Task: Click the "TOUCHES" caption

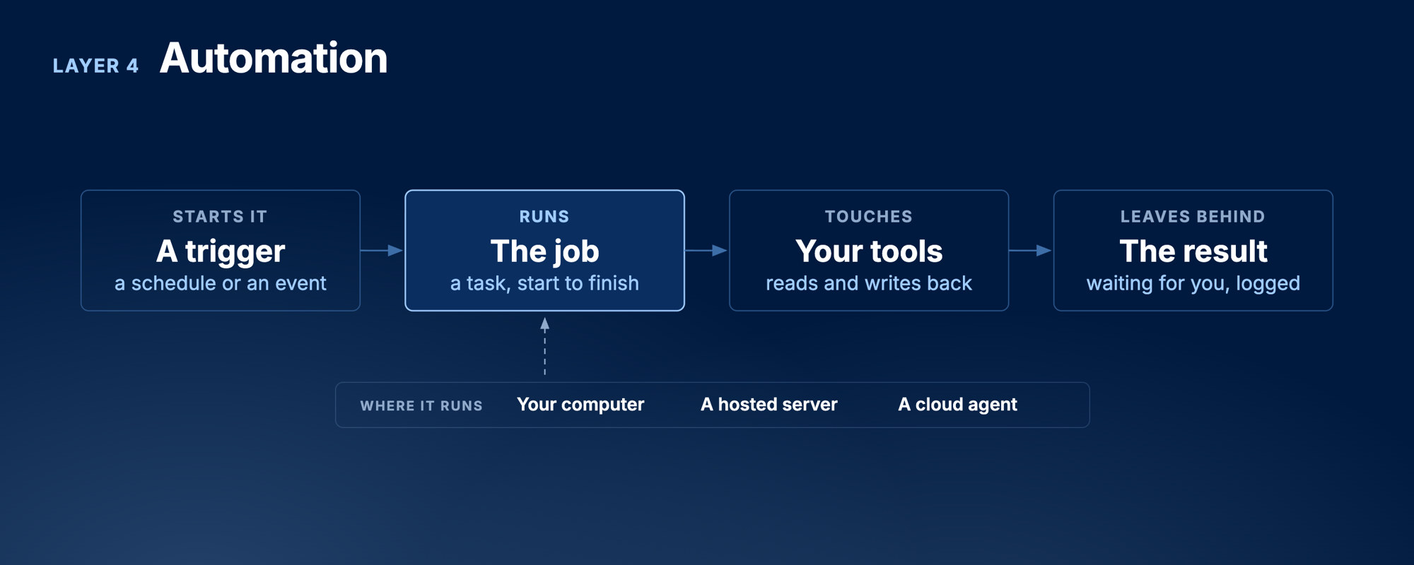Action: 869,217
